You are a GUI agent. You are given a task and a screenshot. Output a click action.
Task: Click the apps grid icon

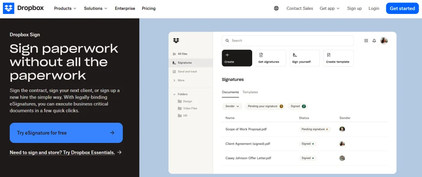pyautogui.click(x=366, y=41)
